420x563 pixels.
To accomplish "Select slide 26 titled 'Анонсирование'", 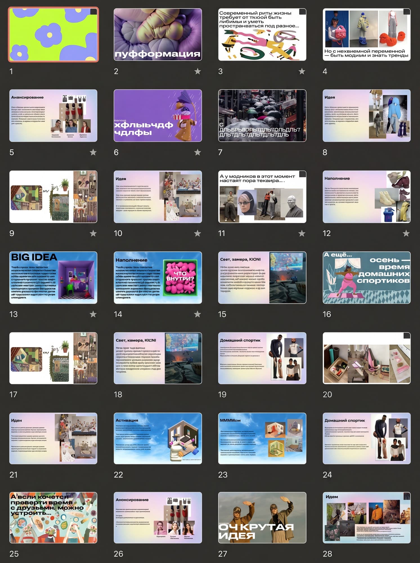I will click(158, 518).
